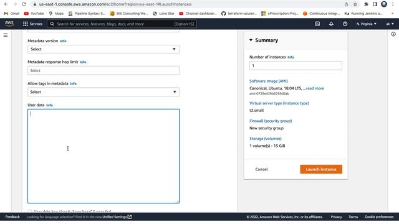This screenshot has width=399, height=224.
Task: Click the browser forward arrow
Action: (15, 4)
